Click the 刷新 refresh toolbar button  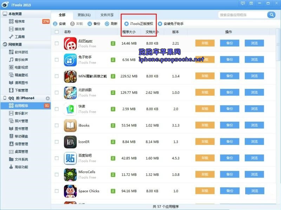click(x=111, y=23)
